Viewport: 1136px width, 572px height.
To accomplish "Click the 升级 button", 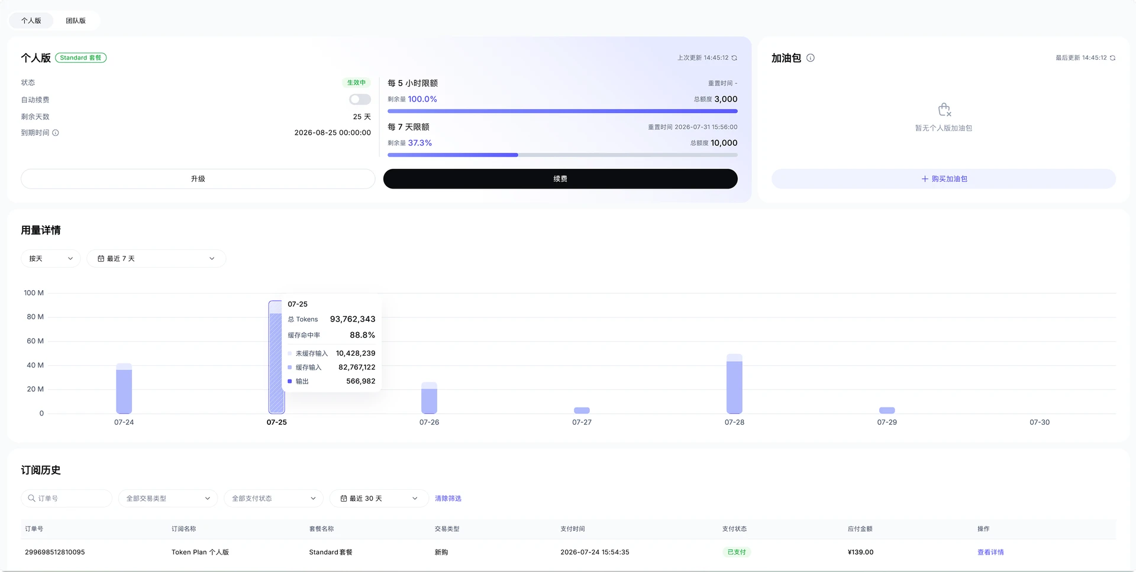I will (198, 179).
